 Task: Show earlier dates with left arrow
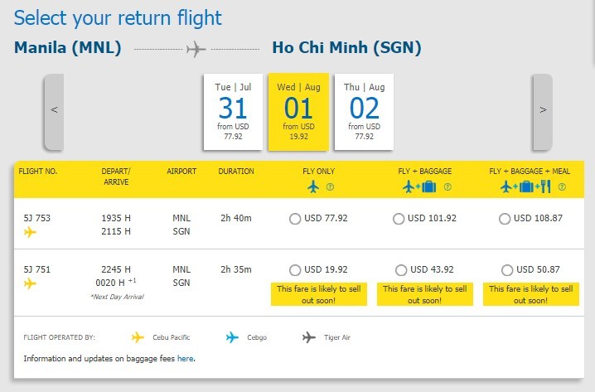tap(54, 111)
